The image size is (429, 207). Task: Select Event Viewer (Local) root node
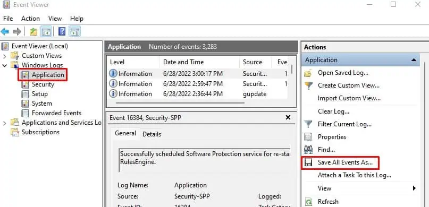pos(40,46)
